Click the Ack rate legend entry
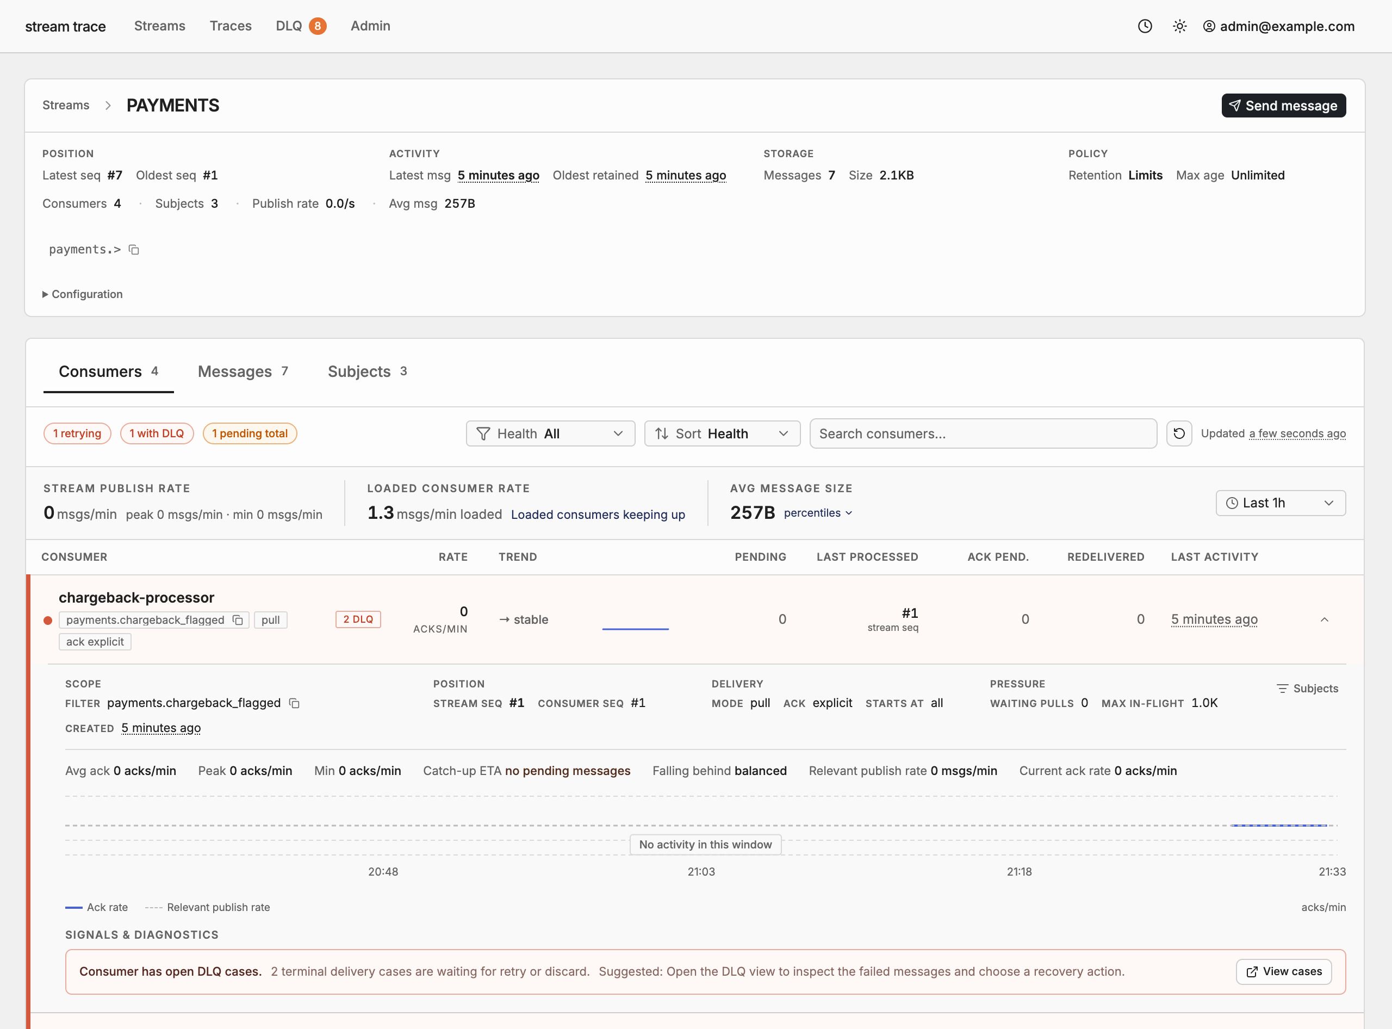 pyautogui.click(x=97, y=908)
